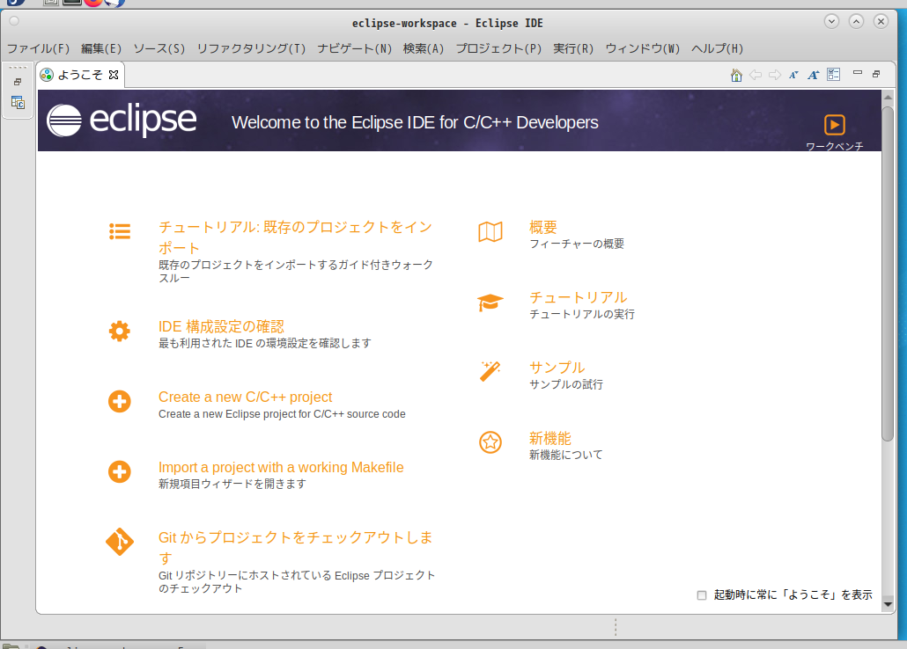Open Create a new C/C++ project link
The height and width of the screenshot is (649, 907).
tap(246, 397)
